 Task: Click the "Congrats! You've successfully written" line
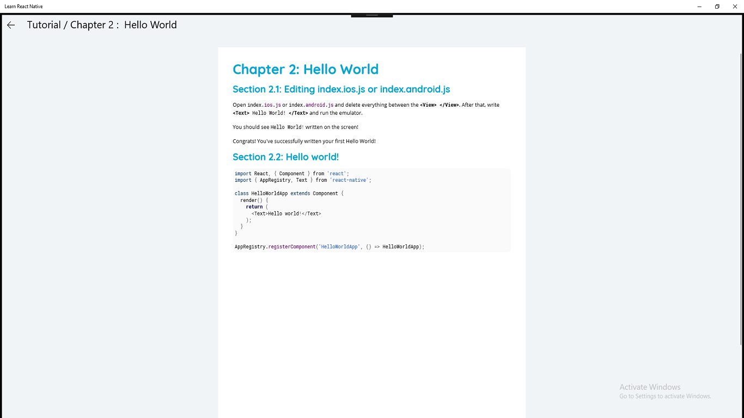click(x=304, y=141)
